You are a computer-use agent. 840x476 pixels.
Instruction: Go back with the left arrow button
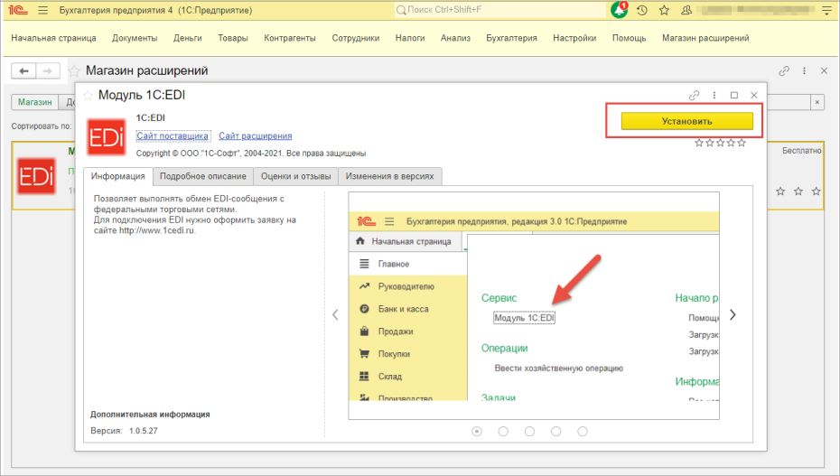click(x=23, y=70)
